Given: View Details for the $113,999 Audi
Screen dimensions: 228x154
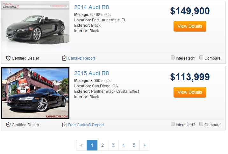Looking at the screenshot, I should (x=190, y=92).
